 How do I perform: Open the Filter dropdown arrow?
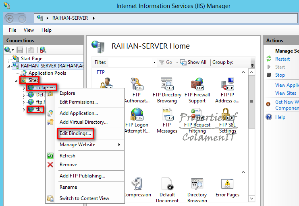coord(154,62)
